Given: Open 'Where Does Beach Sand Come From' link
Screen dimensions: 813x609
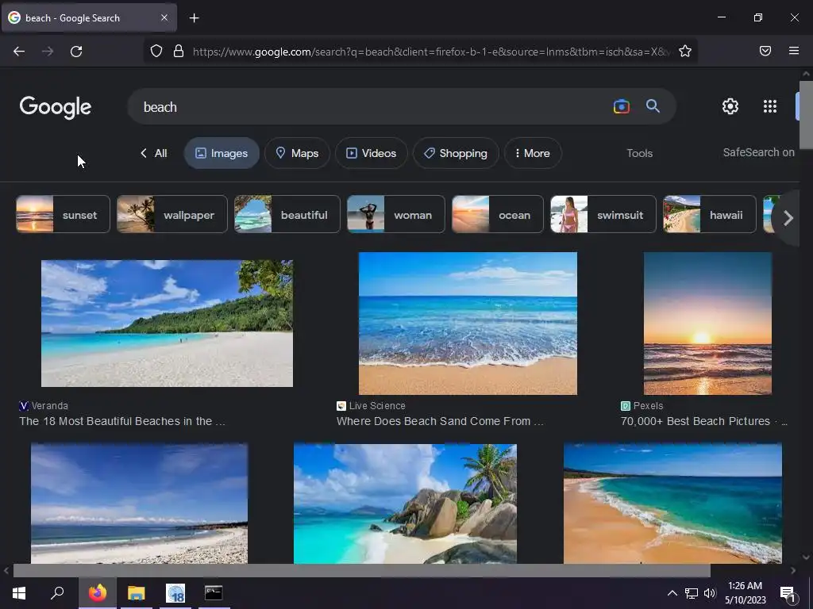Looking at the screenshot, I should coord(440,421).
